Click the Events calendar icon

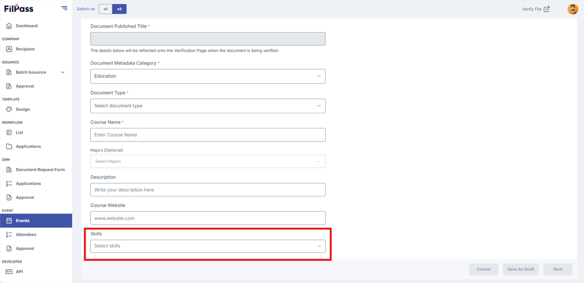(x=9, y=221)
